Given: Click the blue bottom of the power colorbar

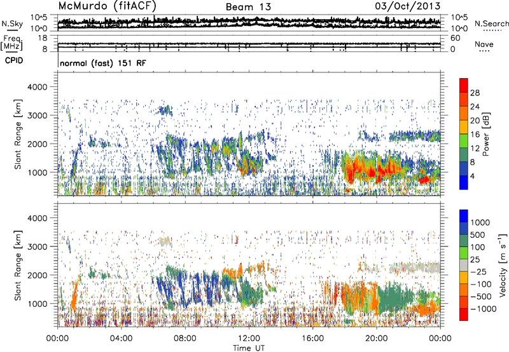Looking at the screenshot, I should [x=464, y=182].
